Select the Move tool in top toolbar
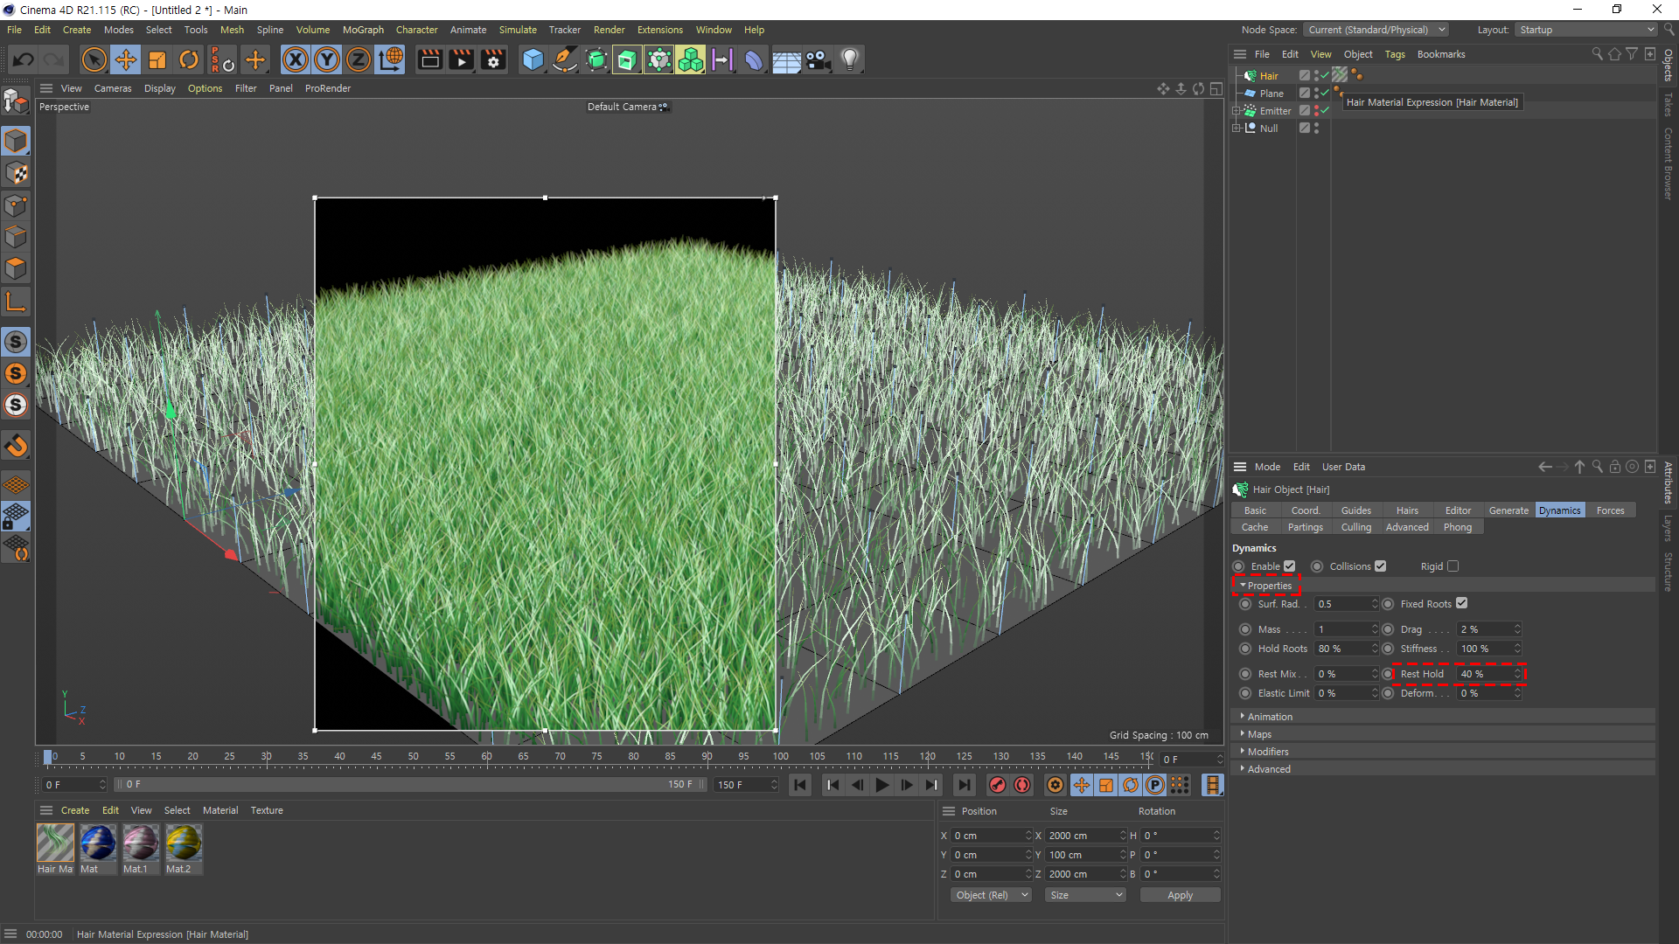The image size is (1679, 944). tap(126, 60)
